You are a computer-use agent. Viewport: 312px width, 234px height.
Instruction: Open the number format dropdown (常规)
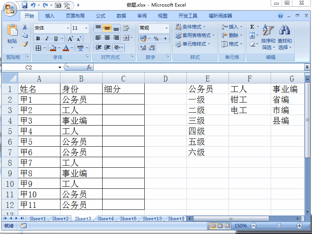point(167,28)
